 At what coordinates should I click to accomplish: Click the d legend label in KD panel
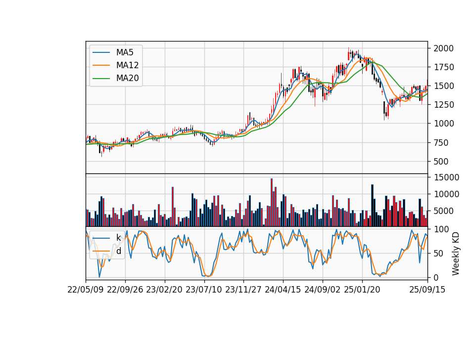click(x=118, y=251)
